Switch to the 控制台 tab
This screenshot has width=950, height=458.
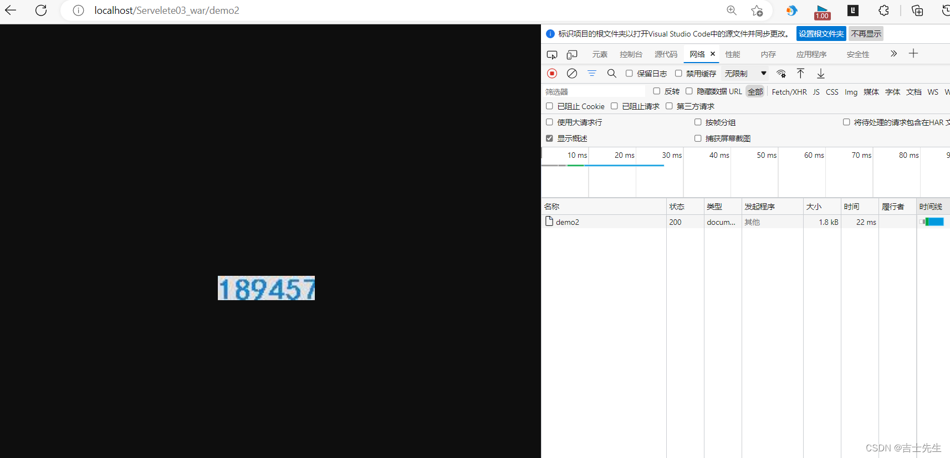pyautogui.click(x=631, y=54)
